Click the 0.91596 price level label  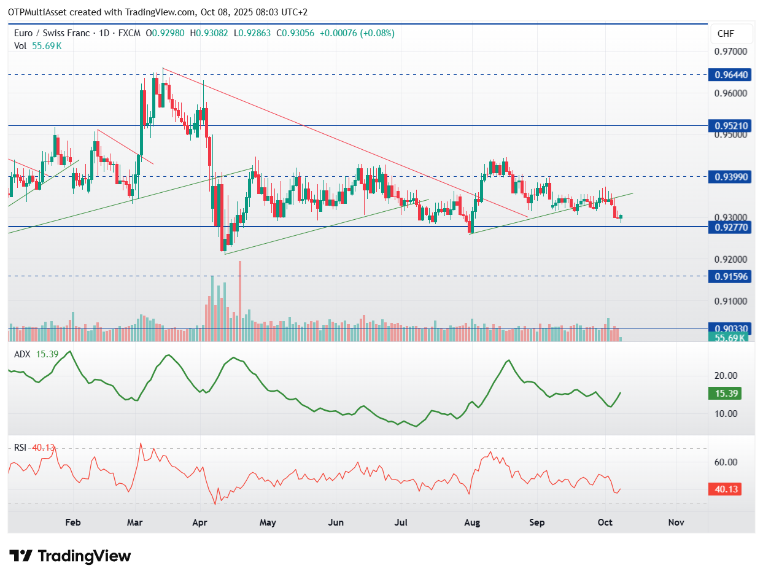(x=729, y=276)
